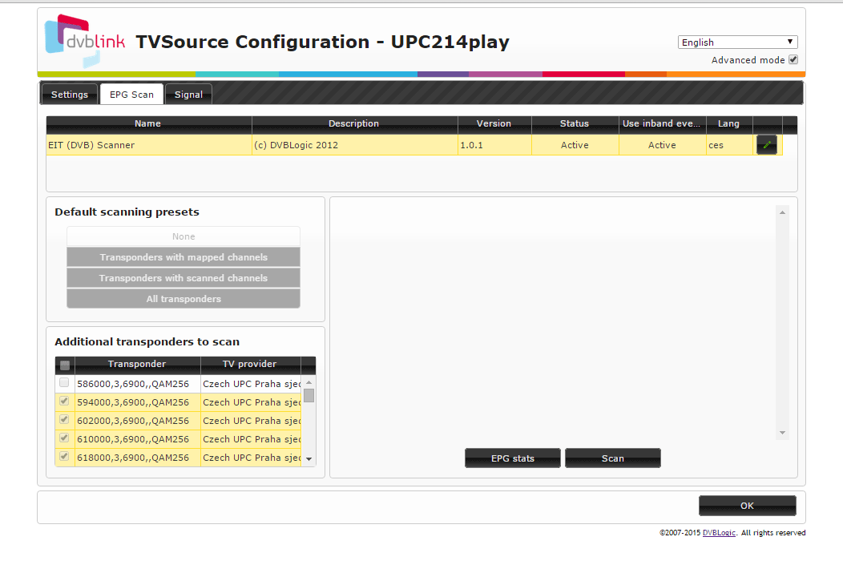Open the English language dropdown
843x565 pixels.
point(737,42)
